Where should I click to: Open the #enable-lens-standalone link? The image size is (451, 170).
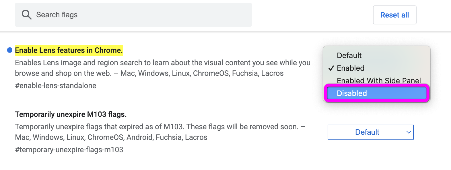point(56,86)
